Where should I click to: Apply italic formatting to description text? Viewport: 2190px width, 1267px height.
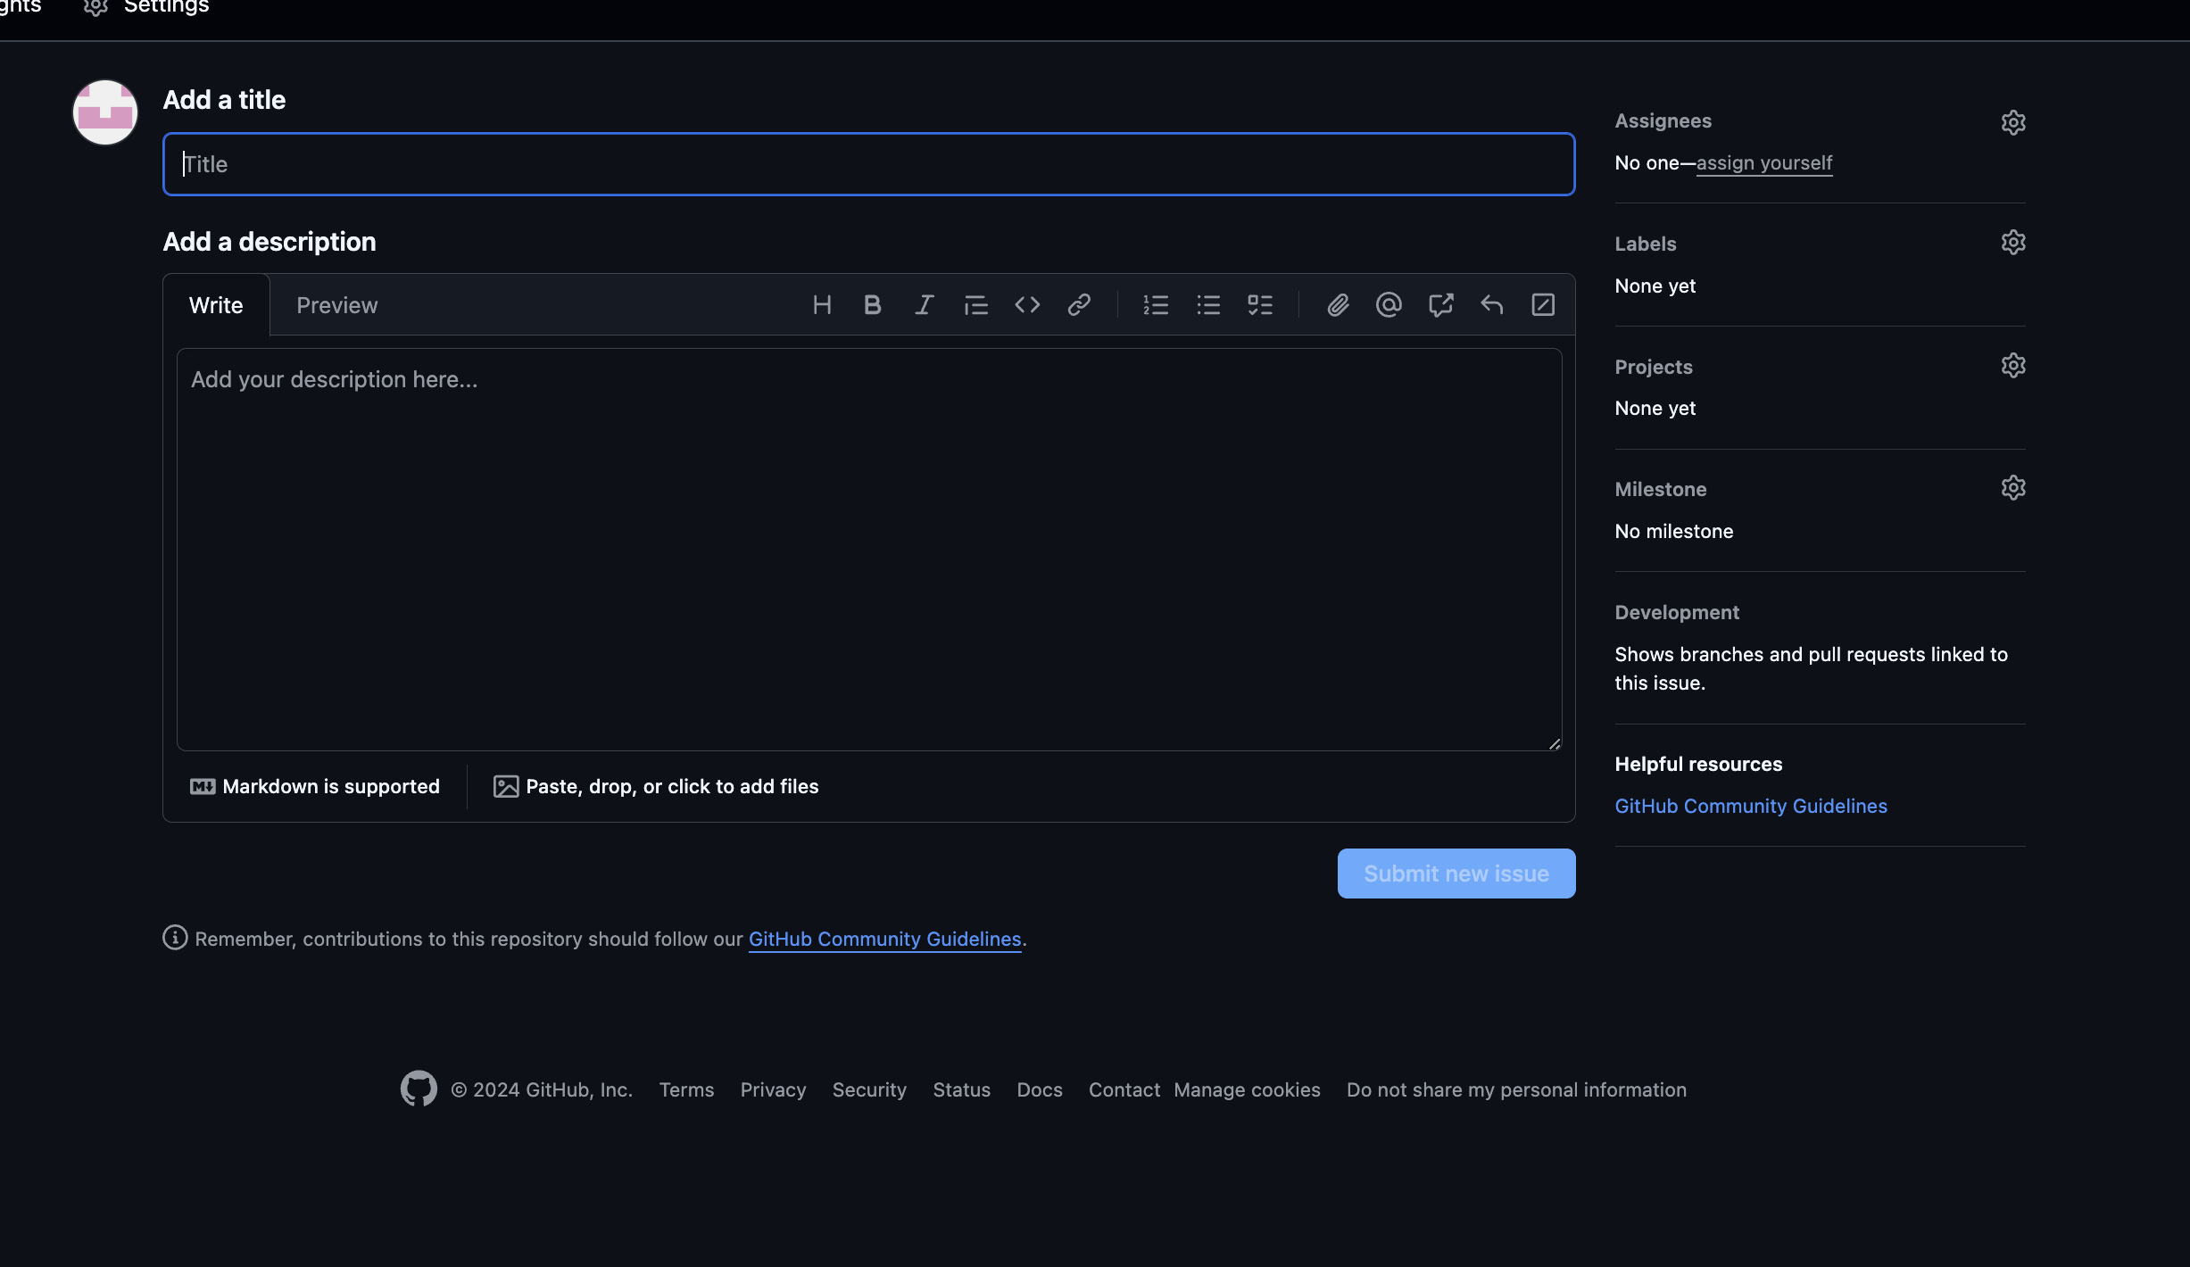(x=925, y=305)
